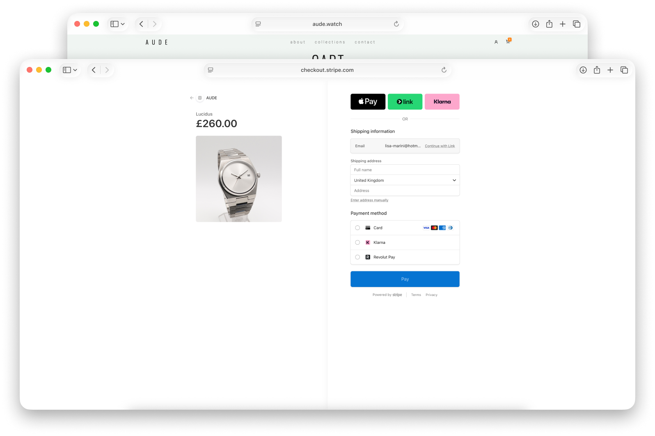Click the AUDE store icon on checkout page
The height and width of the screenshot is (436, 655).
pyautogui.click(x=200, y=98)
